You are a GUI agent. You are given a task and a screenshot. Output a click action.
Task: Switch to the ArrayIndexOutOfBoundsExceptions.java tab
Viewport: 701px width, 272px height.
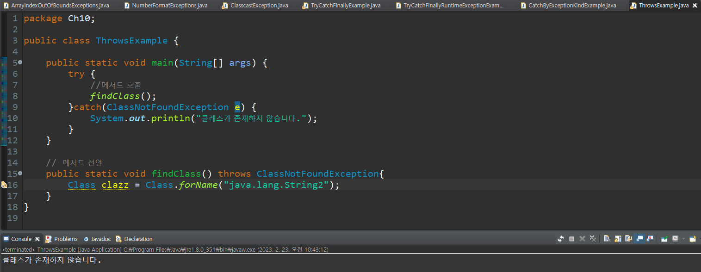point(60,6)
